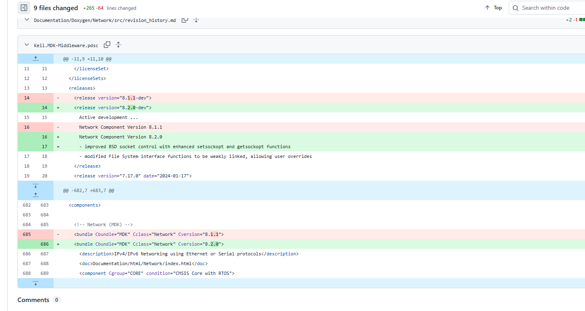Click line number 14 on the added 8.2.0-dev row
This screenshot has height=311, width=585.
tap(45, 108)
